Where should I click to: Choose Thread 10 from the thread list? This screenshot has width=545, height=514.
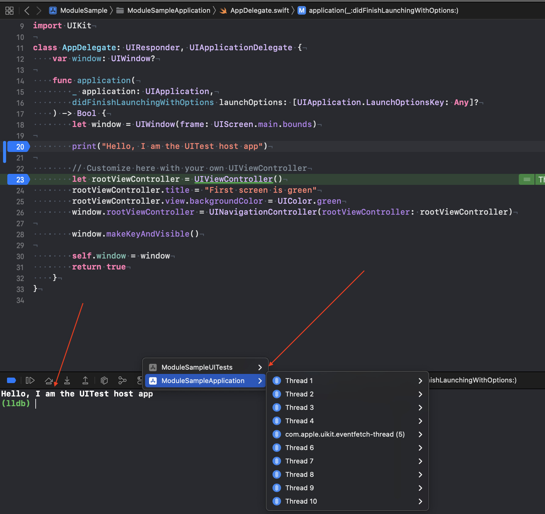tap(347, 501)
